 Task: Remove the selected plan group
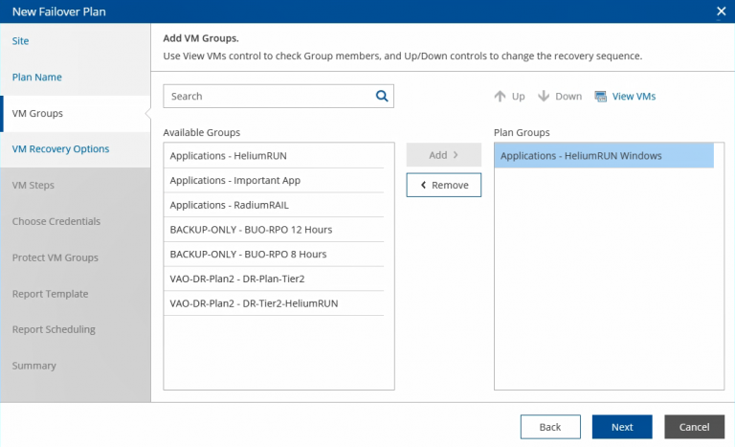[443, 185]
